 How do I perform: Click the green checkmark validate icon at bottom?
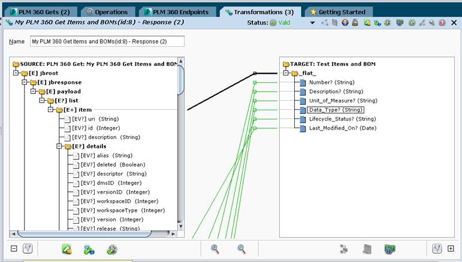click(112, 249)
